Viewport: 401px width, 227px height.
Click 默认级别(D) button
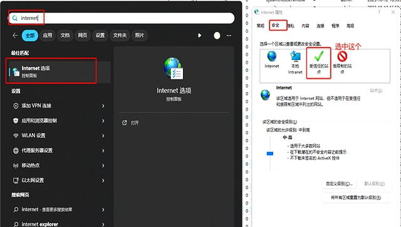(x=375, y=184)
